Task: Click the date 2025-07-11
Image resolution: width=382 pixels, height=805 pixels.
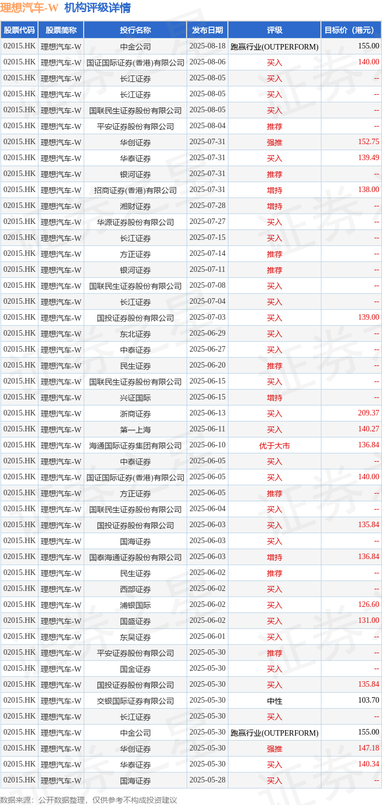Action: pyautogui.click(x=208, y=270)
